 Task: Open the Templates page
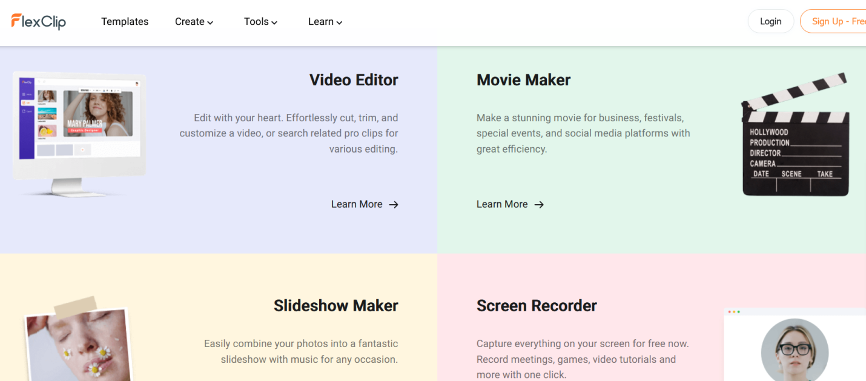pos(125,22)
